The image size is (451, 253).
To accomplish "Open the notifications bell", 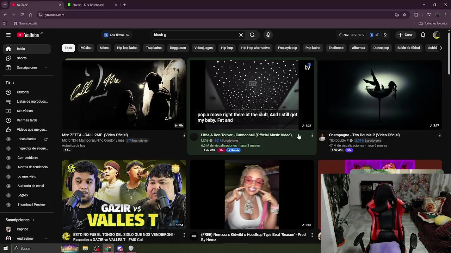I will coord(423,35).
